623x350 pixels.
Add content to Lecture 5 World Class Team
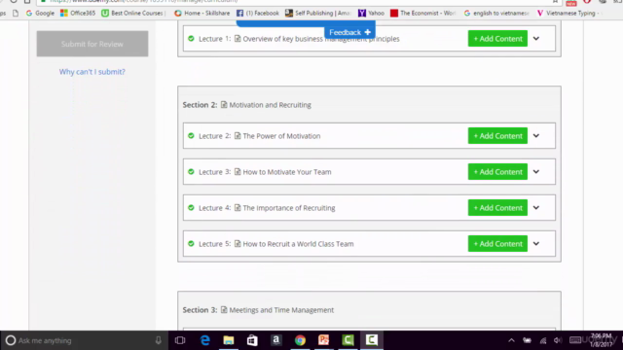click(x=497, y=244)
